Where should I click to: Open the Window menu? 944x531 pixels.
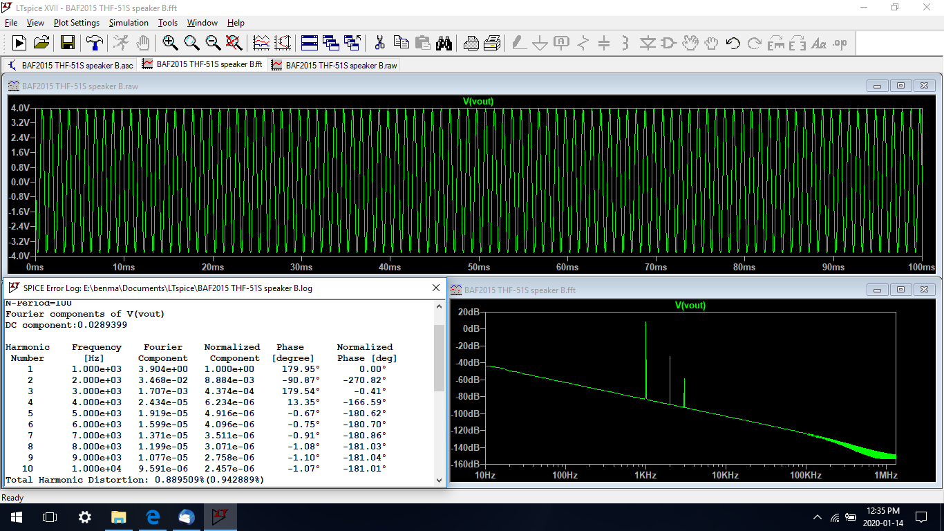tap(202, 23)
